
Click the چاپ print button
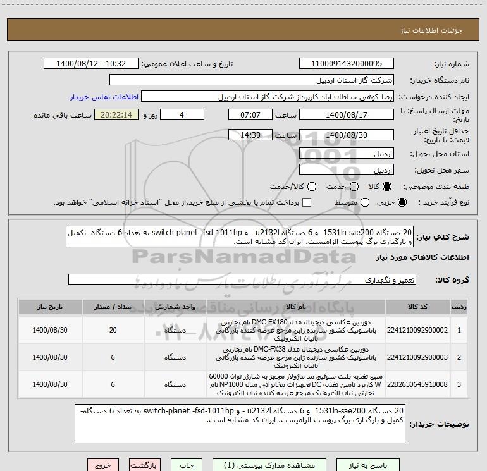[x=187, y=465]
